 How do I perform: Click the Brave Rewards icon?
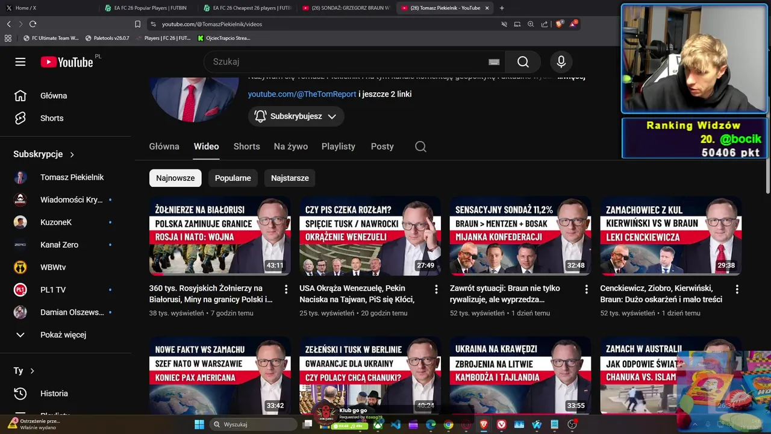(x=573, y=24)
